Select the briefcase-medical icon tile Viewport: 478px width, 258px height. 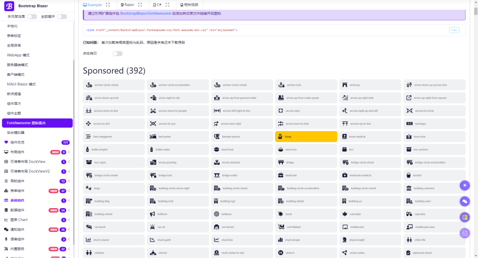pos(370,175)
